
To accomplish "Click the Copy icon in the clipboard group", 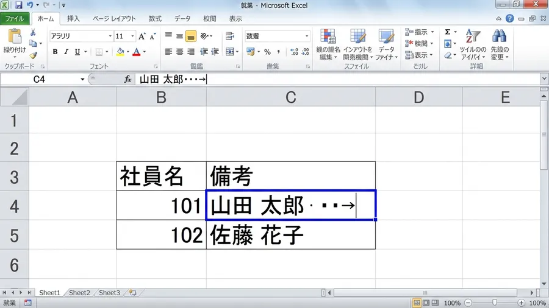I will [33, 44].
